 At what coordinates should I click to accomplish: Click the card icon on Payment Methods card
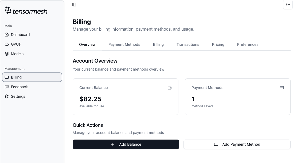coord(282,88)
